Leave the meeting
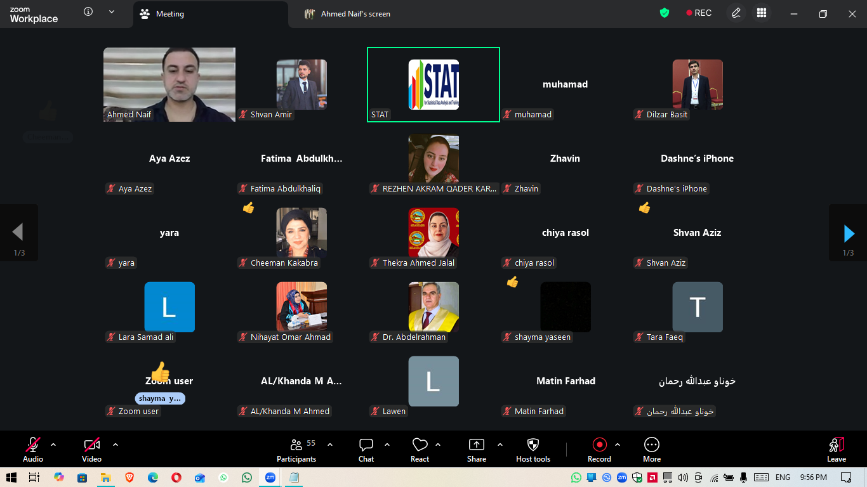The height and width of the screenshot is (487, 867). 836,450
